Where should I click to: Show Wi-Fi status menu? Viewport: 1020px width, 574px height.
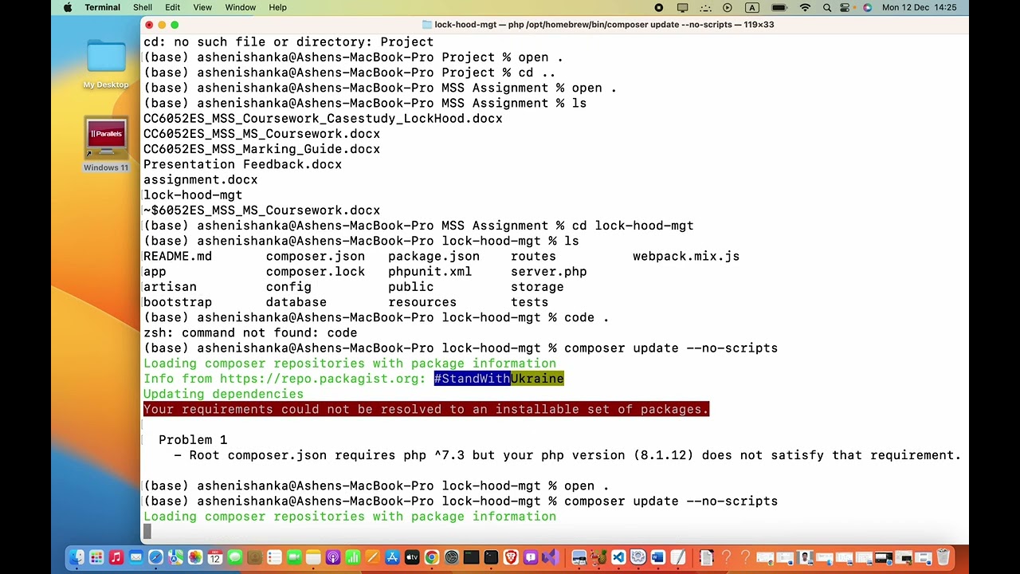pyautogui.click(x=805, y=7)
